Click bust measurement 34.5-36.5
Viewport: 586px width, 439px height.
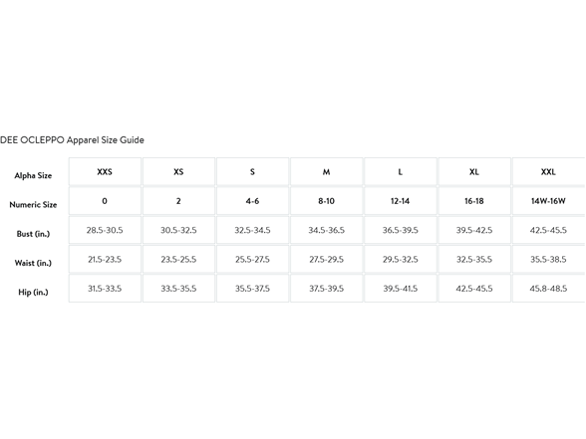coord(326,230)
